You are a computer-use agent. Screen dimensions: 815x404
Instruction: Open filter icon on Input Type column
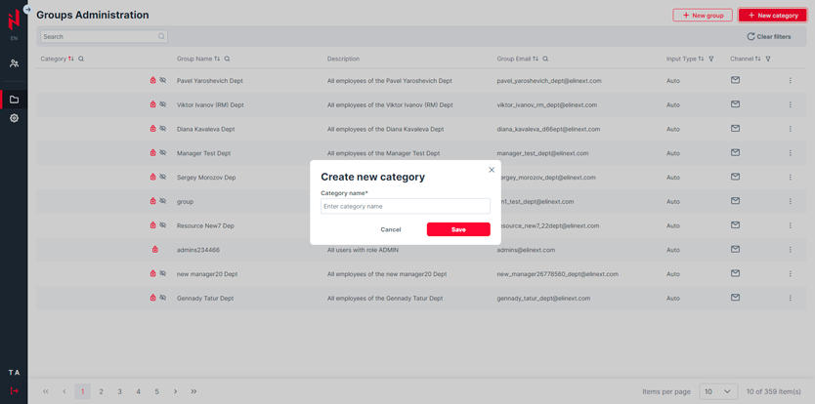point(711,60)
